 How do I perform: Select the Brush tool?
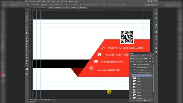coord(27,30)
